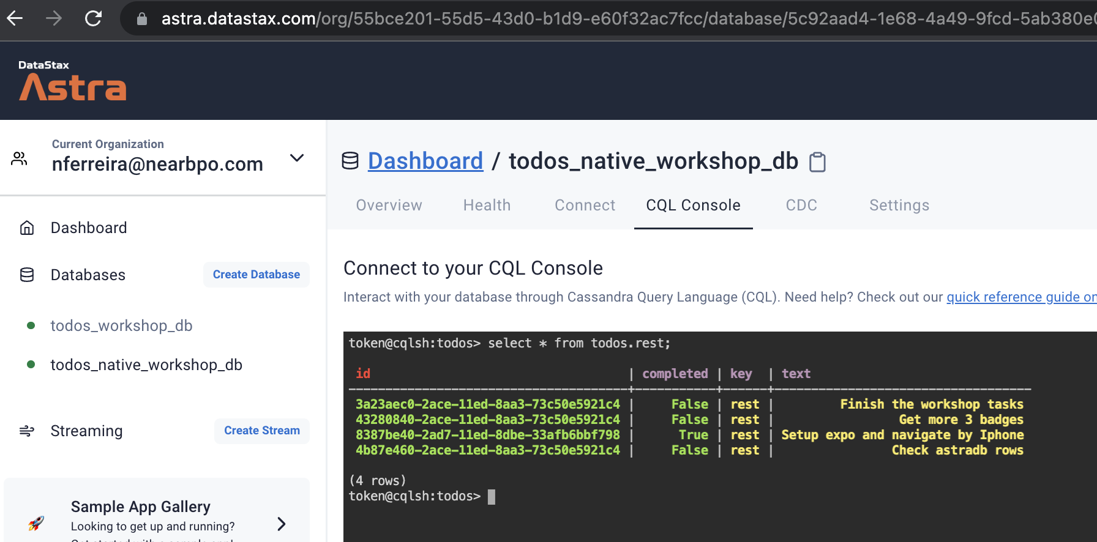
Task: Click the 'True' completed value
Action: [693, 435]
